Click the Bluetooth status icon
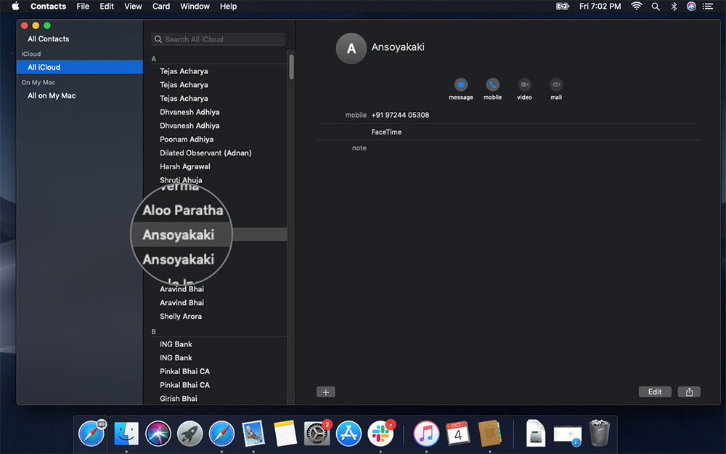The width and height of the screenshot is (726, 454). coord(674,7)
